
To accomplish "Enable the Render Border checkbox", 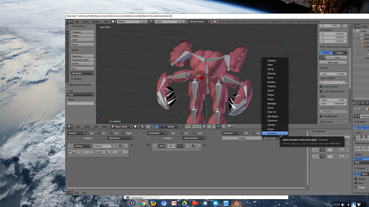I will pyautogui.click(x=321, y=116).
